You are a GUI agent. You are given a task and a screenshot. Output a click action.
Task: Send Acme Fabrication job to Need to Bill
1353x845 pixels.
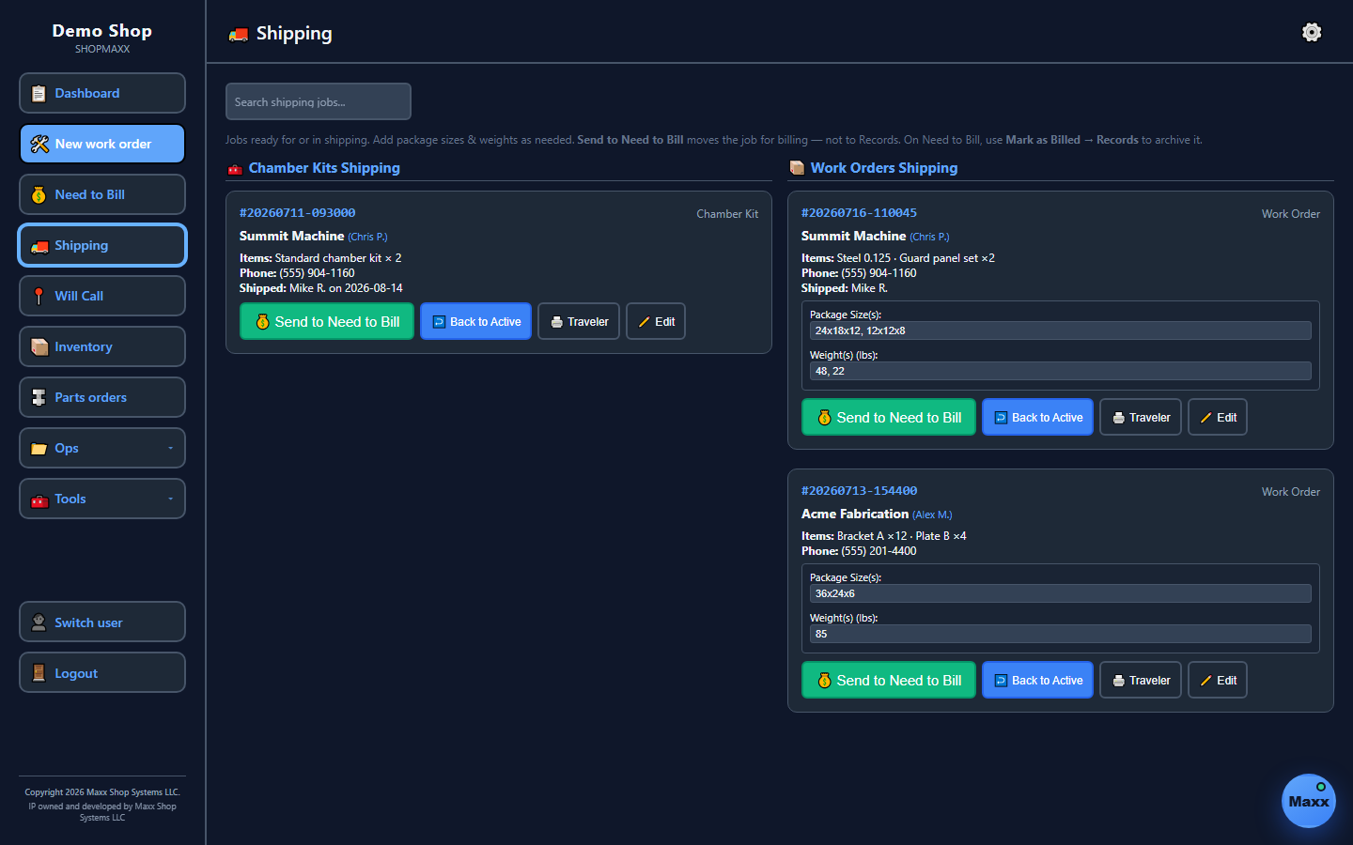tap(889, 680)
